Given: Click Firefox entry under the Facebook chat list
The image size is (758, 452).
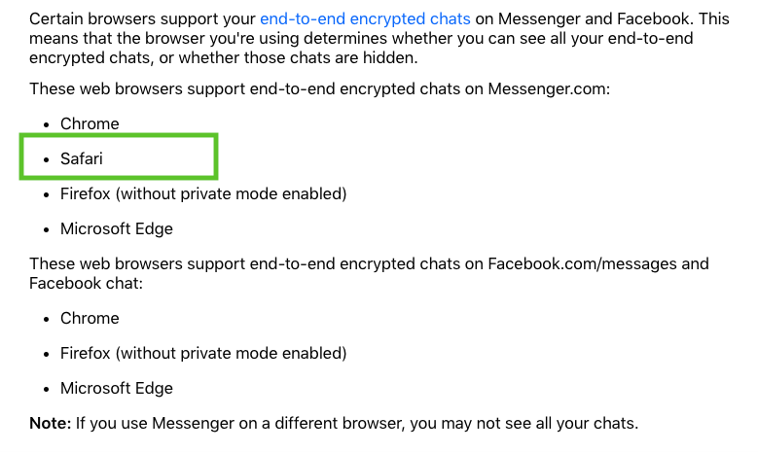Looking at the screenshot, I should pyautogui.click(x=203, y=354).
